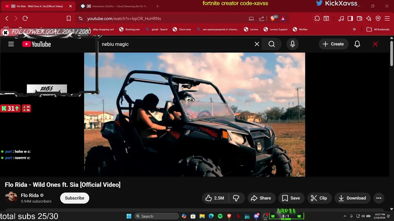The width and height of the screenshot is (394, 221).
Task: Download the Wild Ones video
Action: point(352,198)
